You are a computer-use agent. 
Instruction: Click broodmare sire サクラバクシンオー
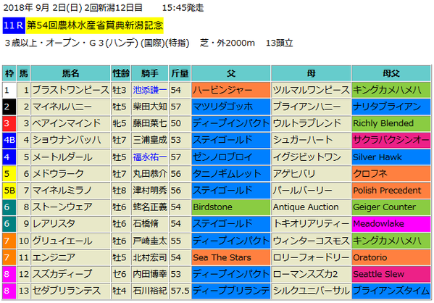point(391,140)
